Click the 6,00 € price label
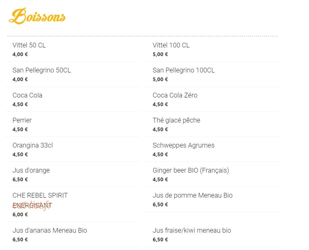The height and width of the screenshot is (250, 309). pyautogui.click(x=20, y=215)
